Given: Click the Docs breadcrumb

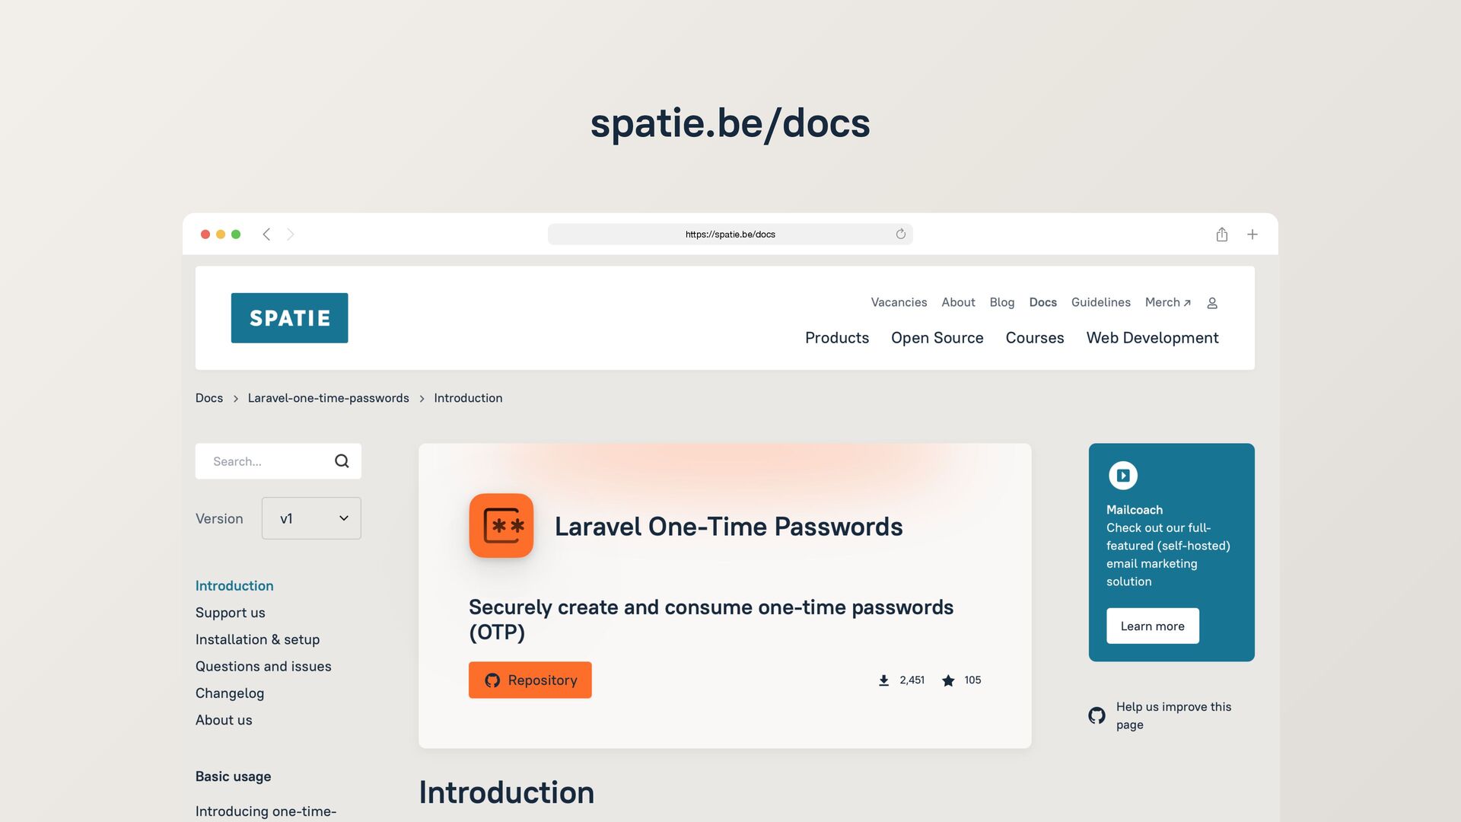Looking at the screenshot, I should (208, 398).
